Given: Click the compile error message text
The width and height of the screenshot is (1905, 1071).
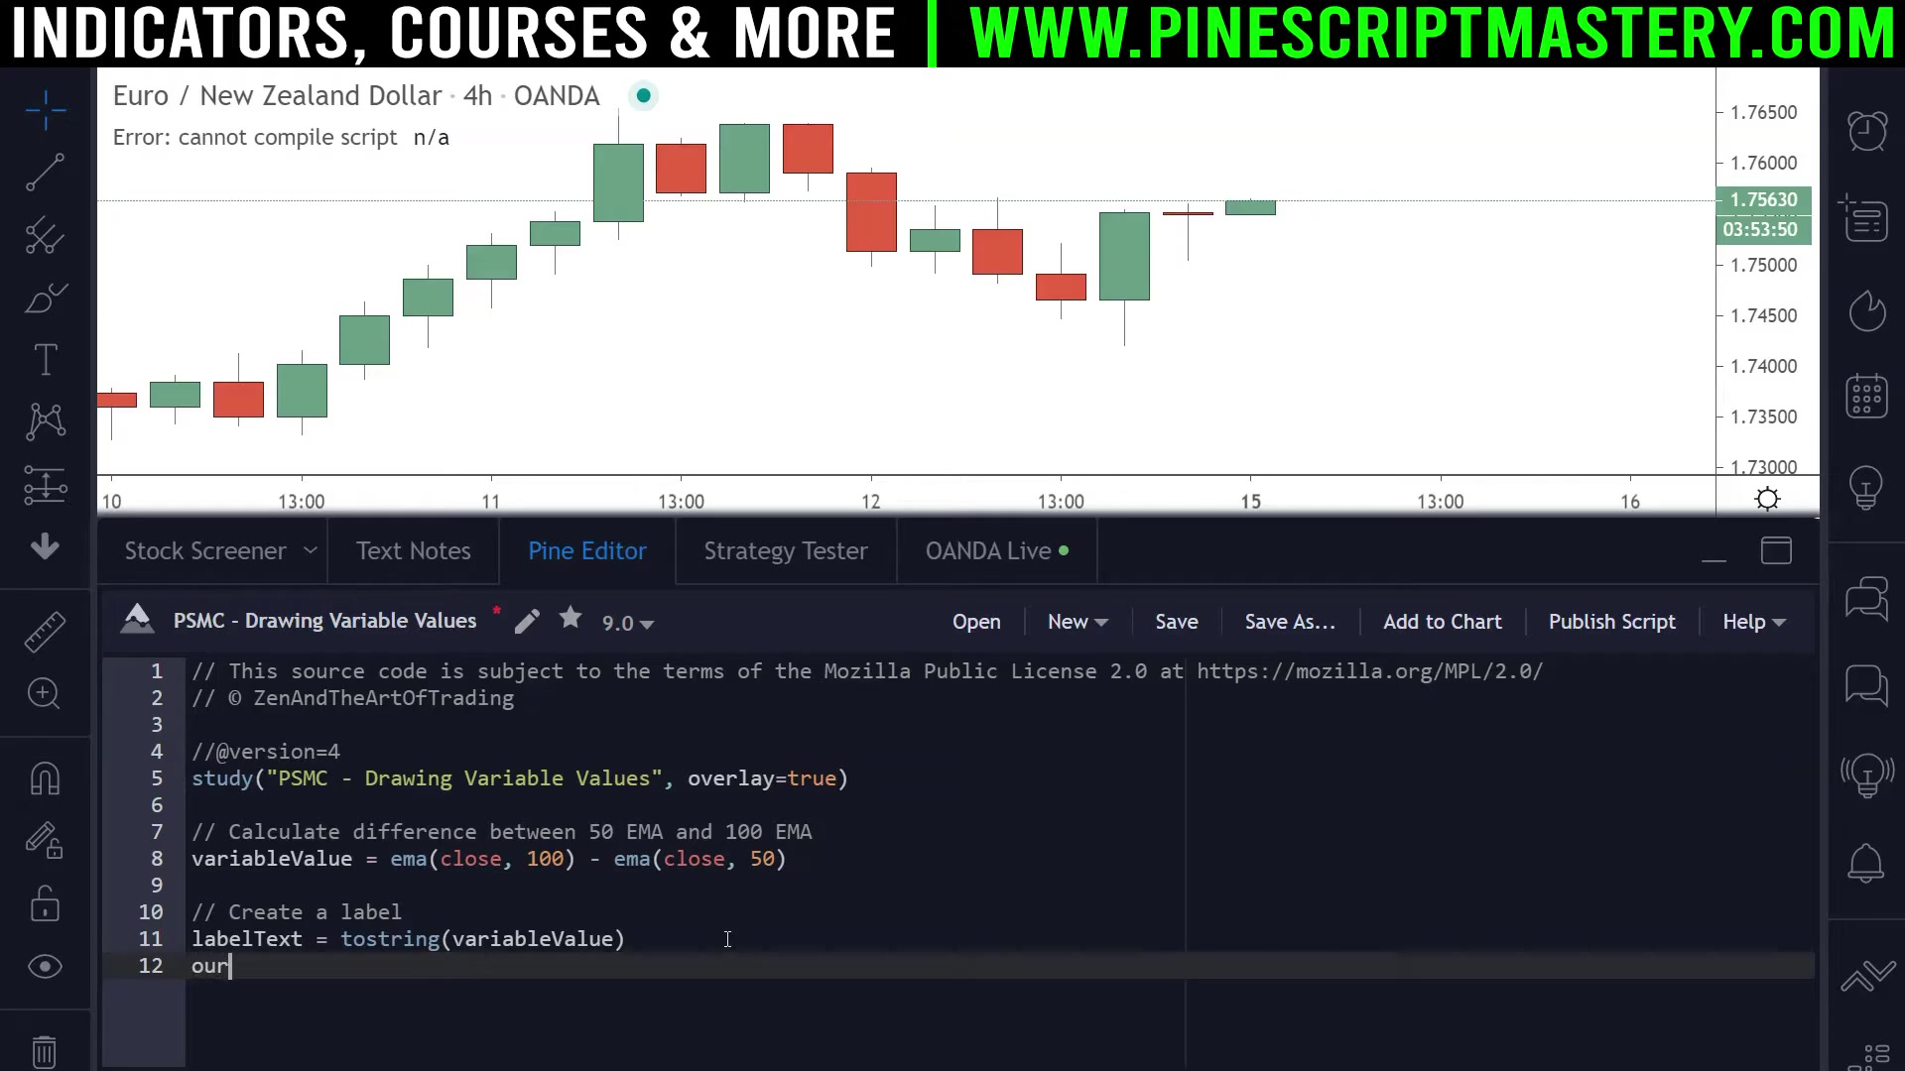Looking at the screenshot, I should coord(255,138).
